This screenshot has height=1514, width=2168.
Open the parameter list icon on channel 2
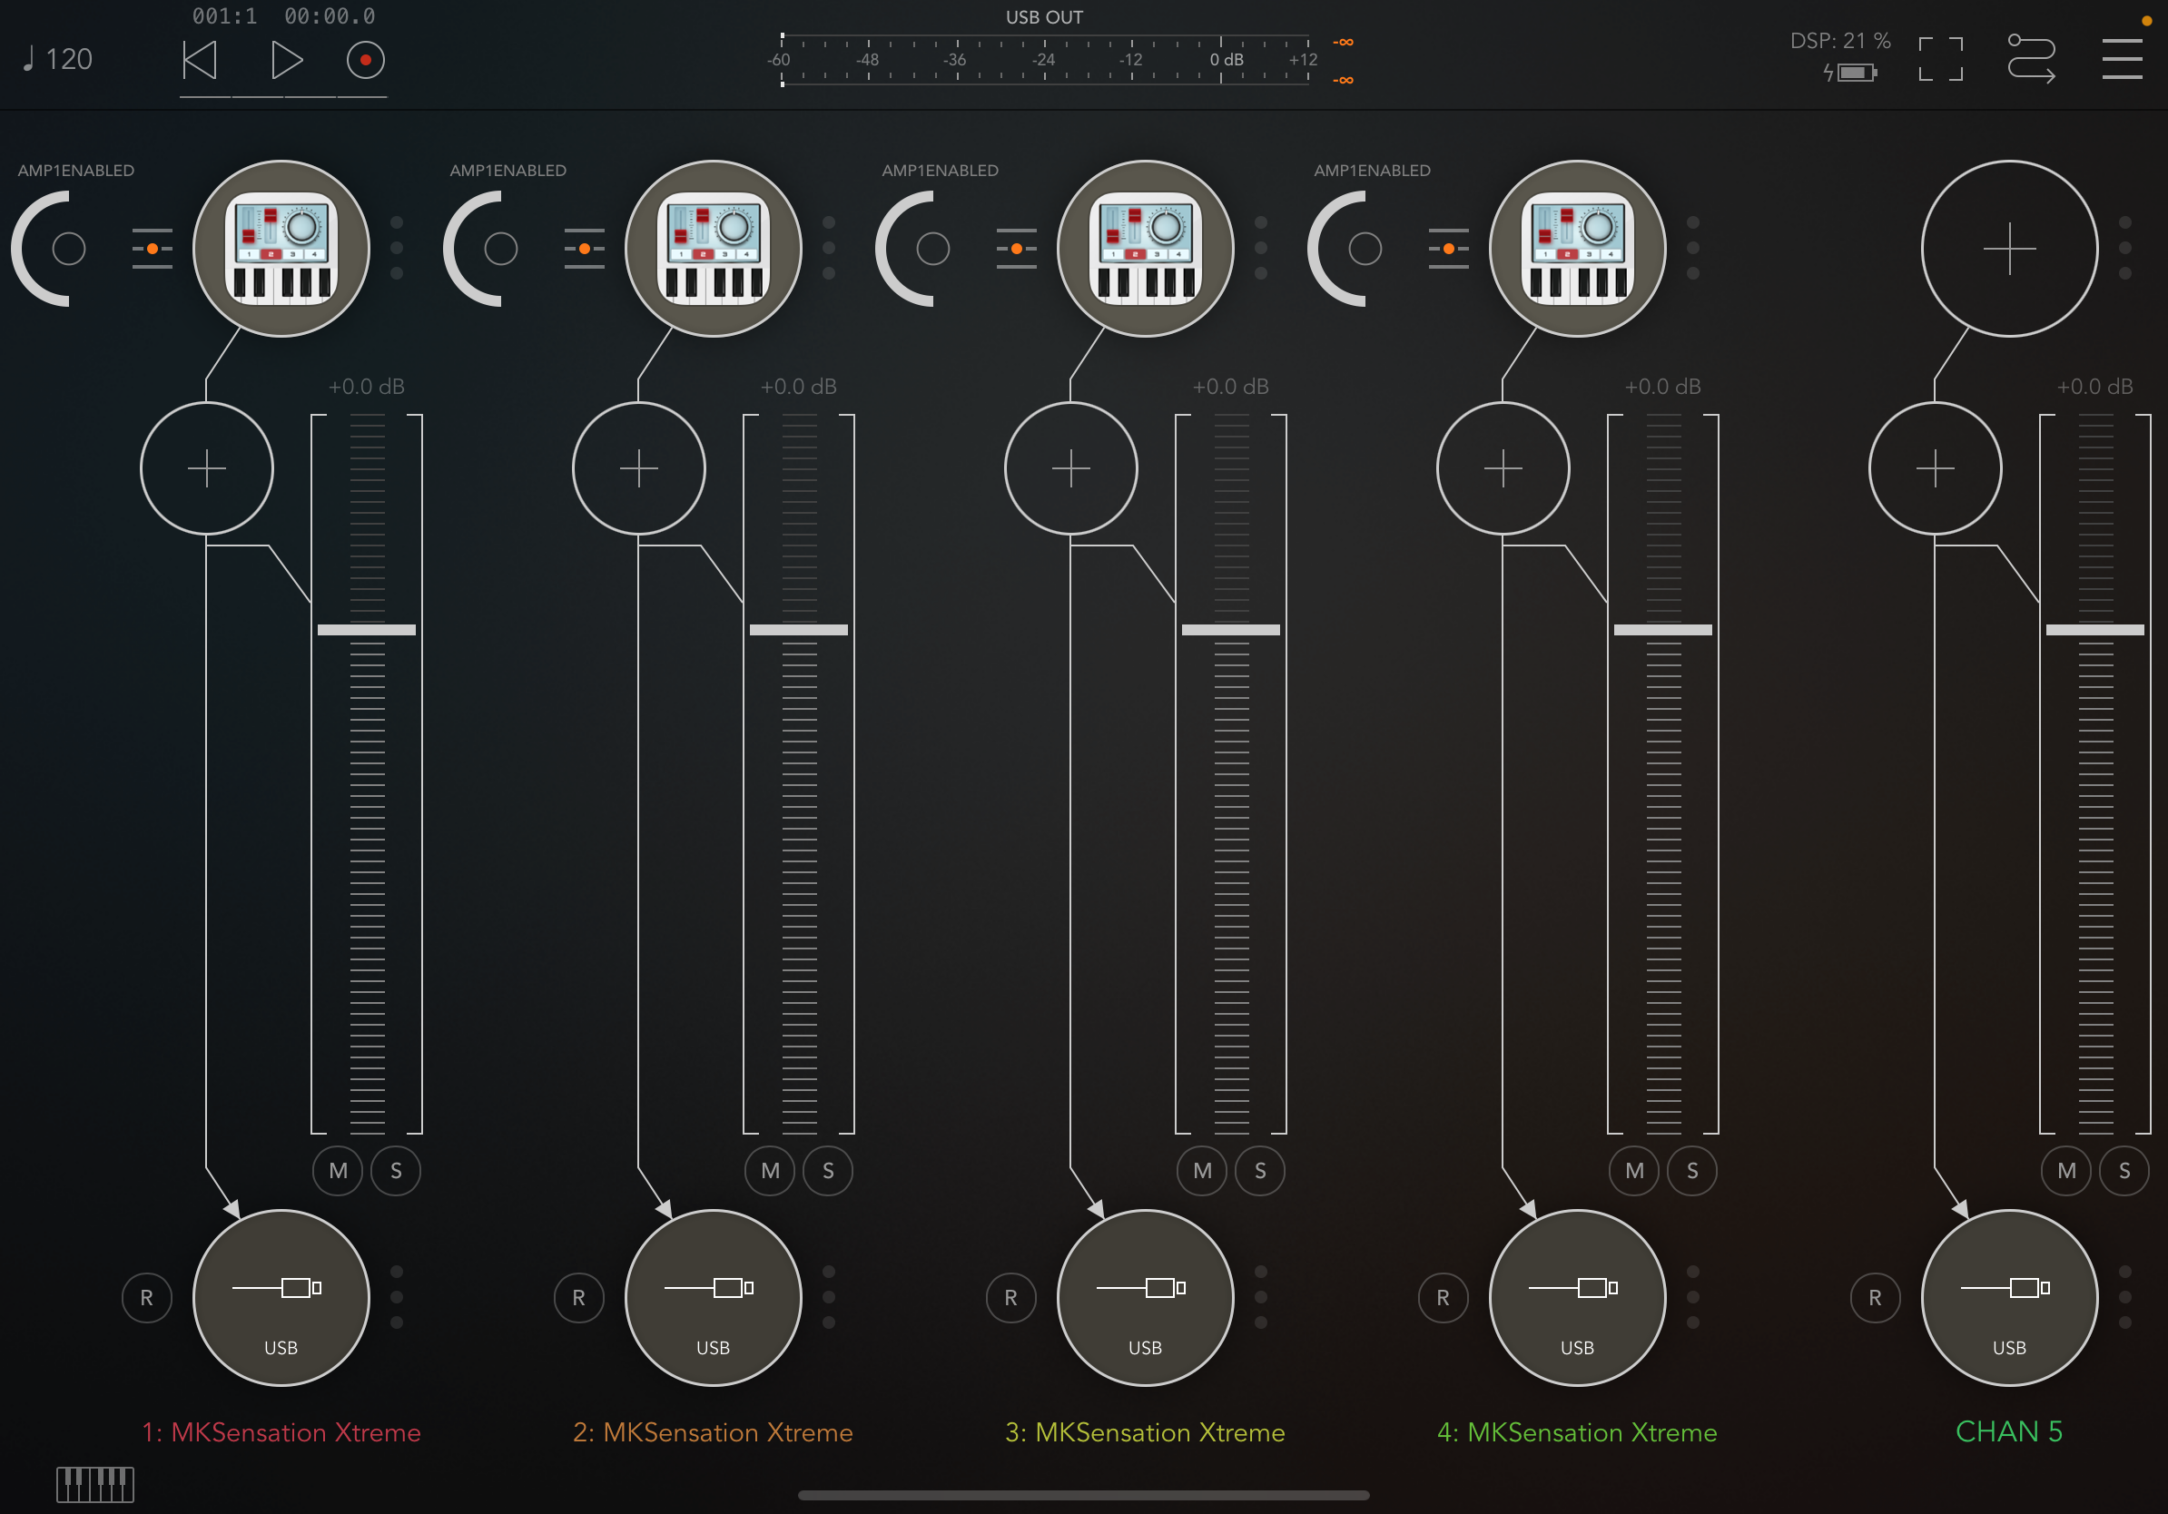584,248
